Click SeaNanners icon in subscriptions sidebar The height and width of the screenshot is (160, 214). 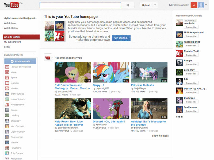(x=7, y=137)
